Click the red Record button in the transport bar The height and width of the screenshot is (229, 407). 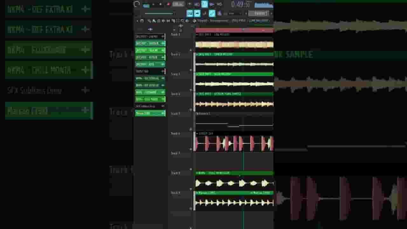[x=168, y=4]
